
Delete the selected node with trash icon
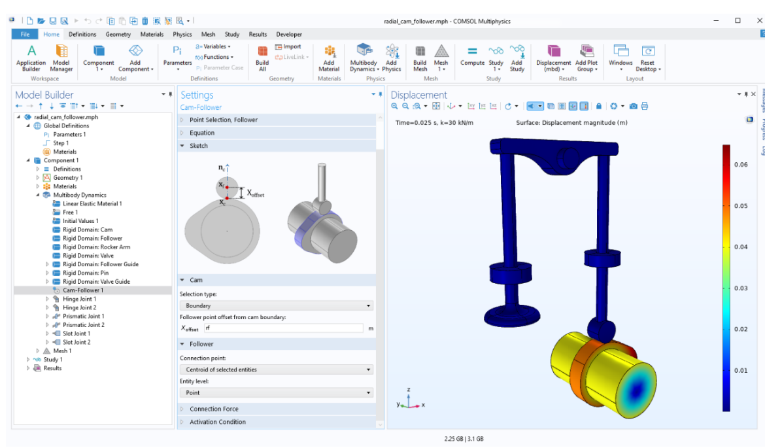click(145, 21)
